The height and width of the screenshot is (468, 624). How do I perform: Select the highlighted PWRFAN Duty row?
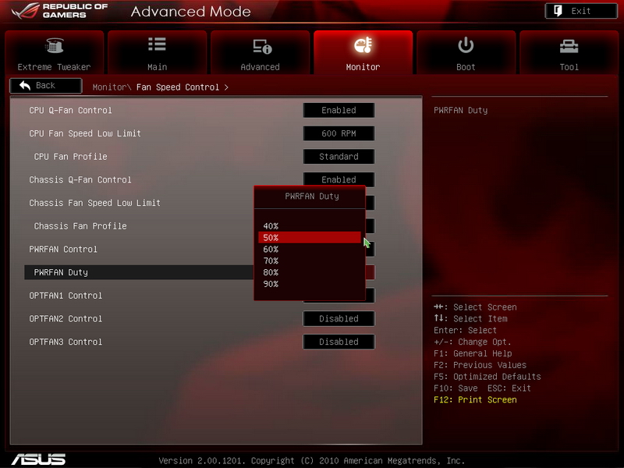139,272
